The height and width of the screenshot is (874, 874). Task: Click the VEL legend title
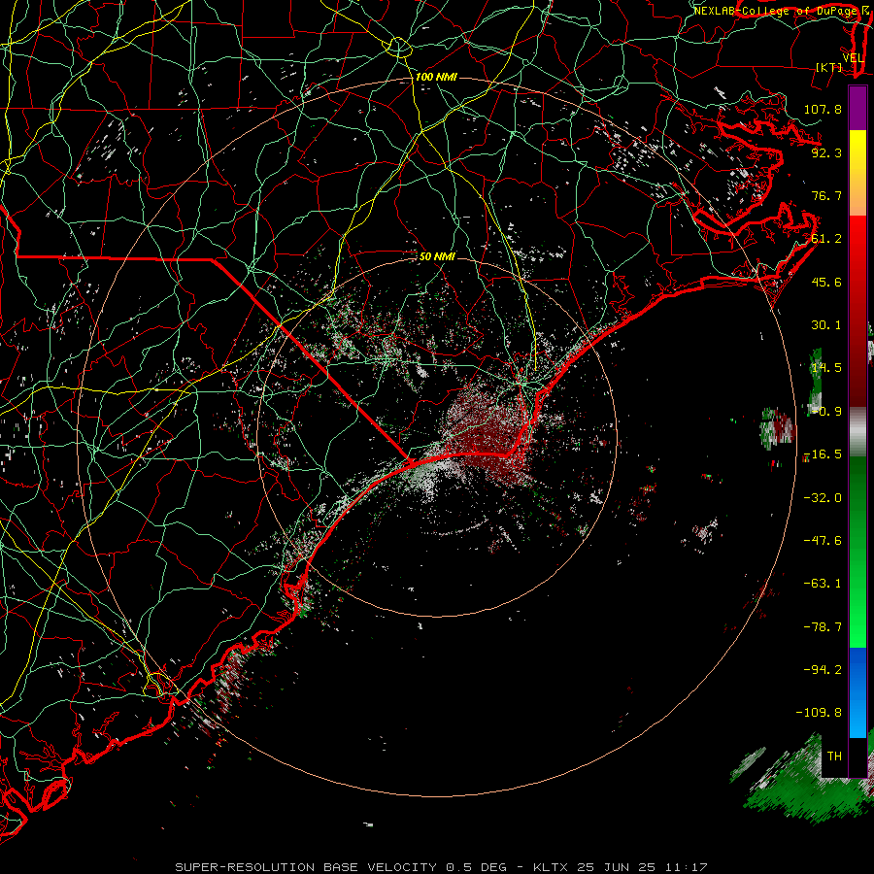pyautogui.click(x=853, y=58)
